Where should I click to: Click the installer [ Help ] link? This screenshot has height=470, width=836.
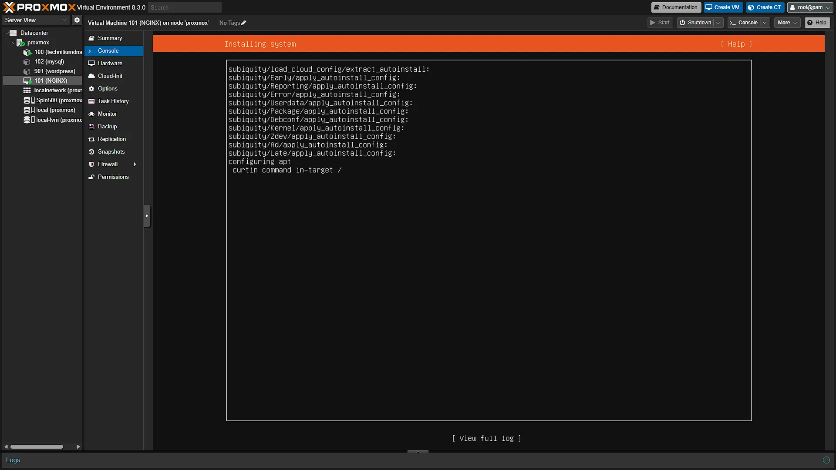click(736, 44)
